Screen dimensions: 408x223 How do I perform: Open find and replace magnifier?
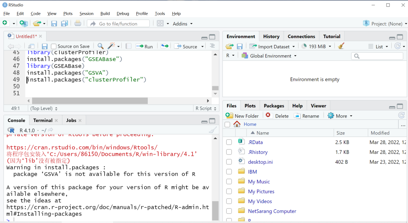click(100, 46)
